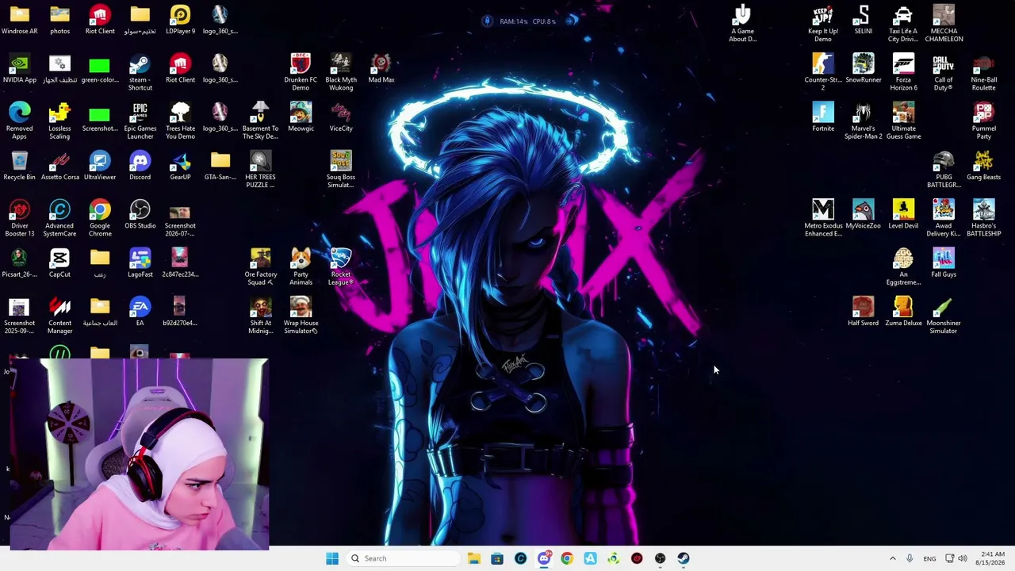Launch Gang Beasts
Viewport: 1015px width, 571px height.
[x=984, y=166]
